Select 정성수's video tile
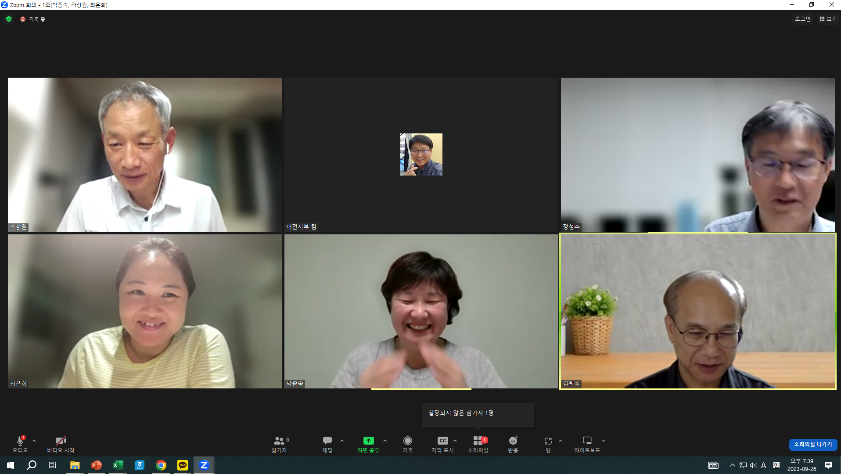Image resolution: width=841 pixels, height=474 pixels. click(698, 154)
